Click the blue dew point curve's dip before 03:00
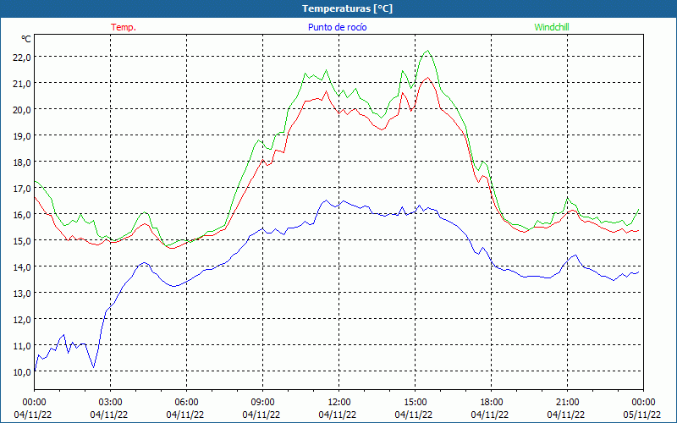This screenshot has width=677, height=423. pyautogui.click(x=93, y=366)
